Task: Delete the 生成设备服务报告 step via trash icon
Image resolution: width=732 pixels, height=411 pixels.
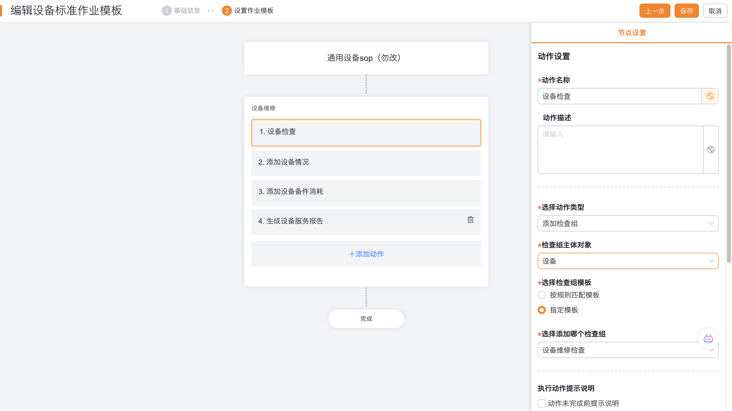Action: 470,220
